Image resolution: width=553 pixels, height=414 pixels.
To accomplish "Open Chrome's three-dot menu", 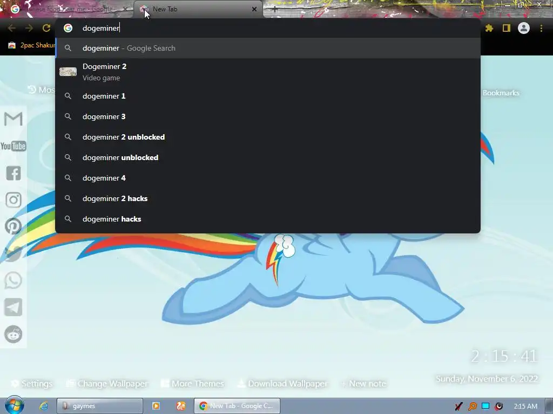I will (541, 28).
